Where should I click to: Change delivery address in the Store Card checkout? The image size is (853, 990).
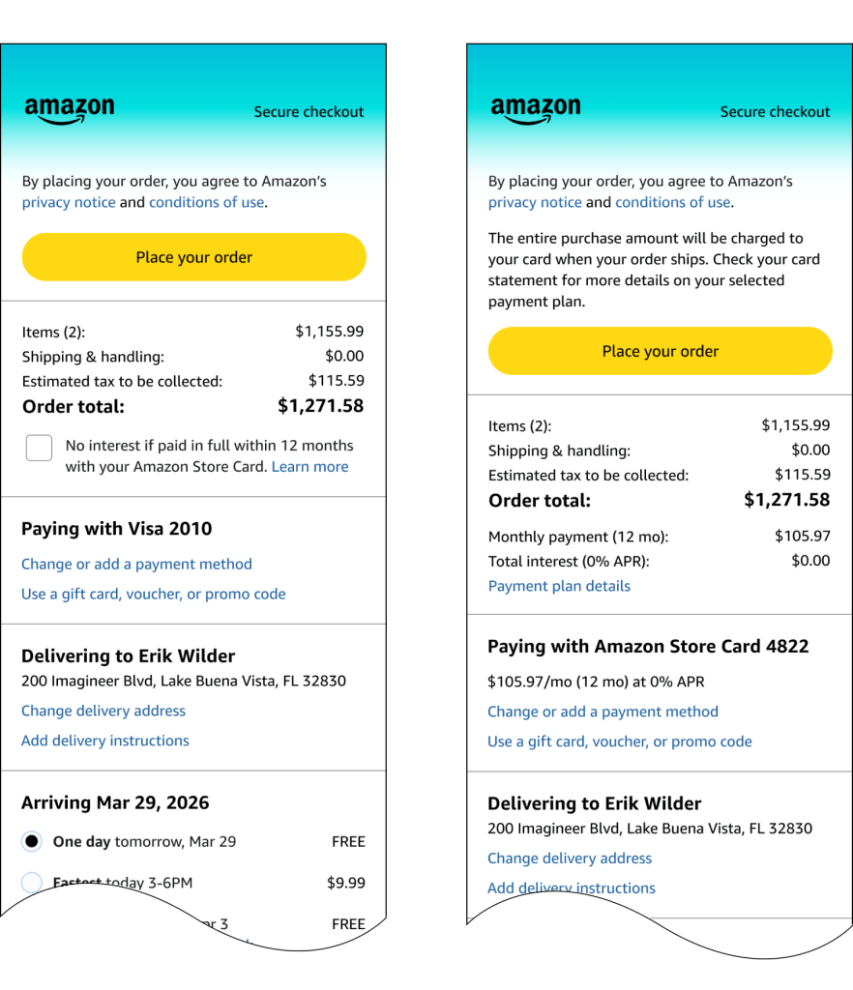[570, 859]
